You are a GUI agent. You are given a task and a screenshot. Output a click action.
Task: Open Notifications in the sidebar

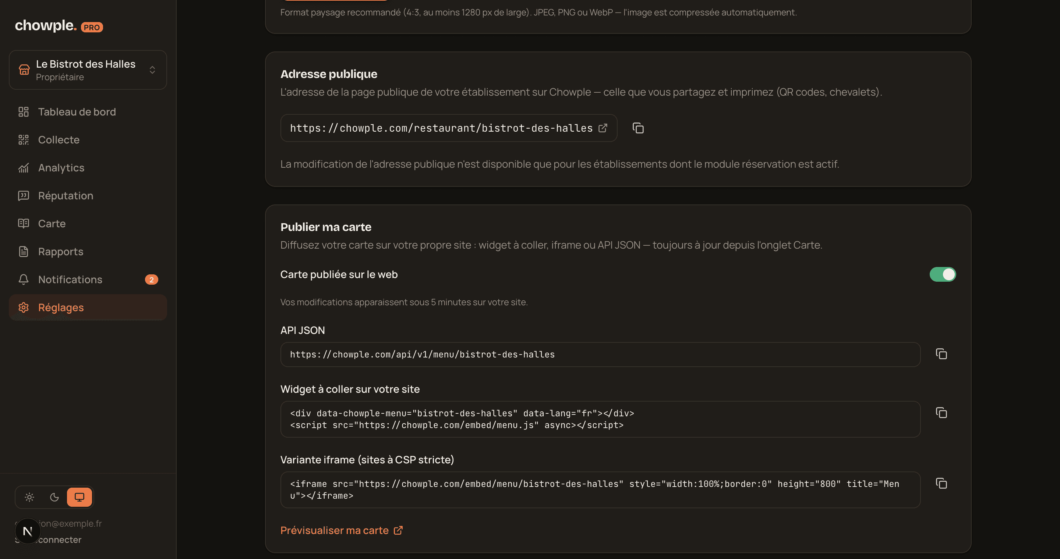click(88, 279)
